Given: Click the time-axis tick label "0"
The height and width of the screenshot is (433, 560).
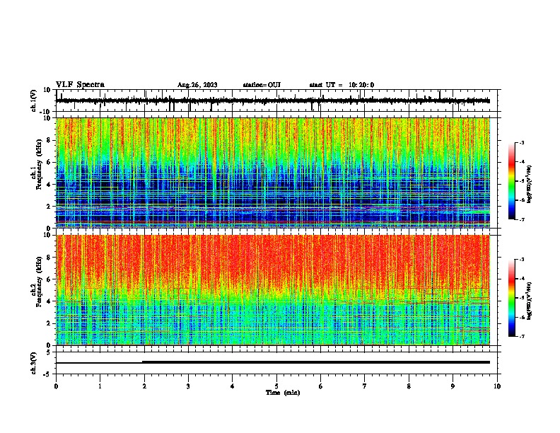Looking at the screenshot, I should 56,386.
